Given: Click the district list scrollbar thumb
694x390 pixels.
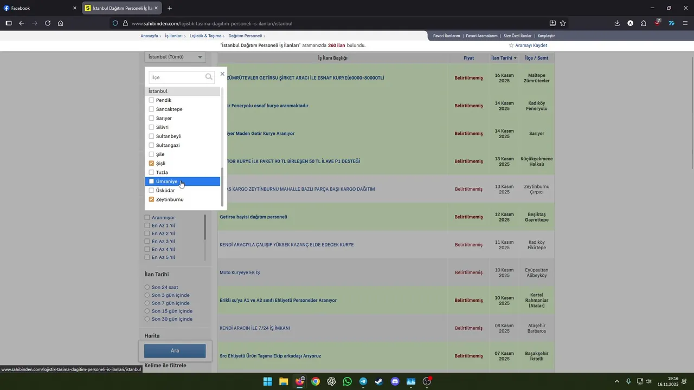Looking at the screenshot, I should [x=222, y=187].
